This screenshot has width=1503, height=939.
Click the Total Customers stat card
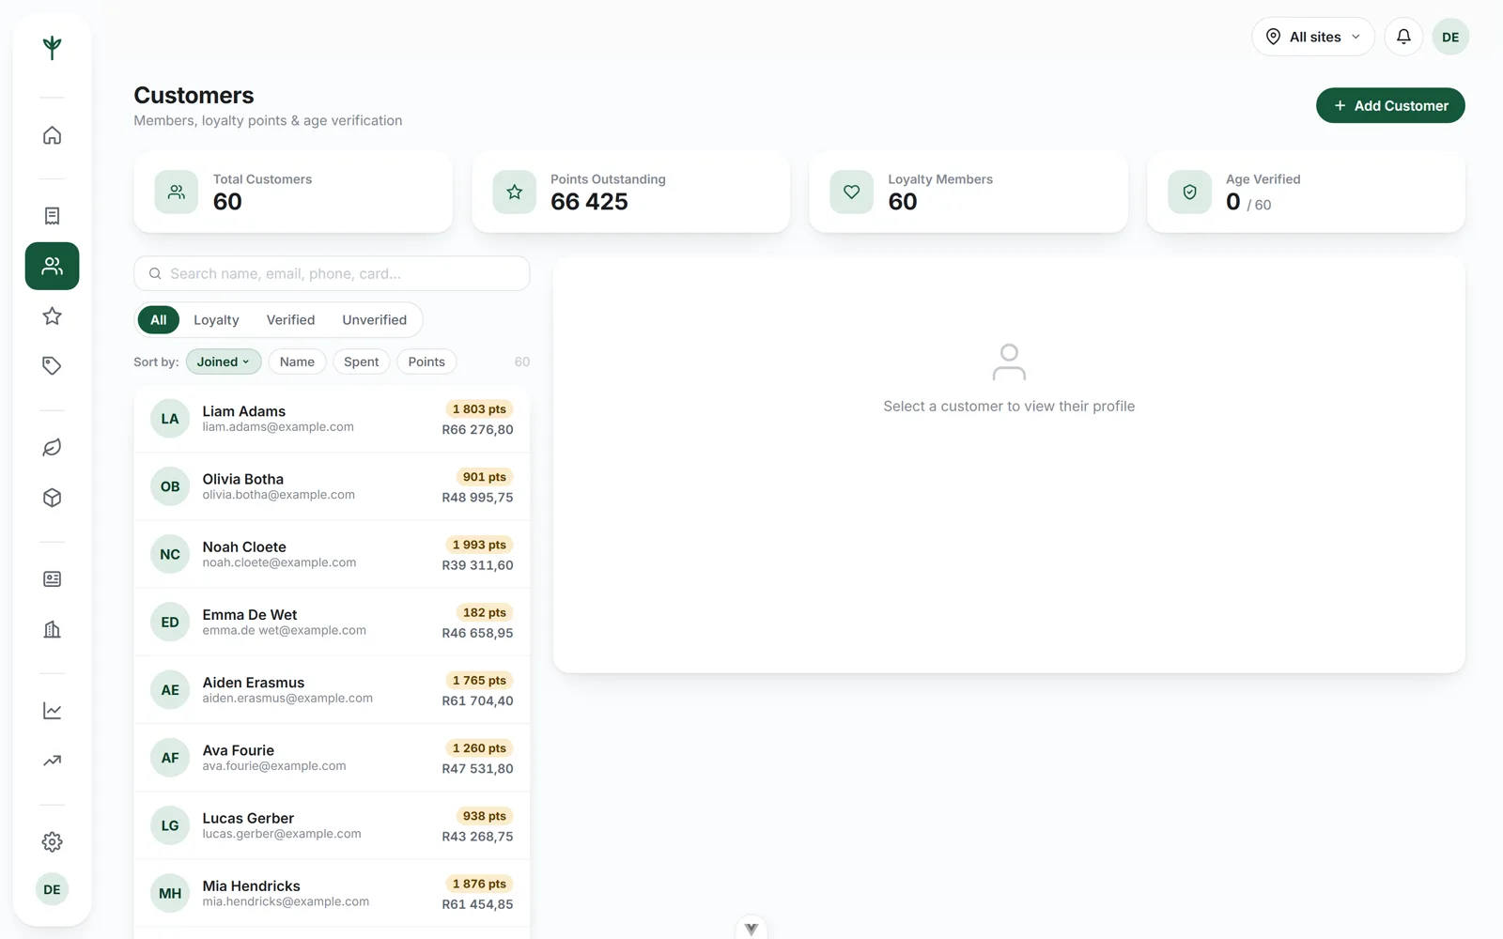(293, 192)
